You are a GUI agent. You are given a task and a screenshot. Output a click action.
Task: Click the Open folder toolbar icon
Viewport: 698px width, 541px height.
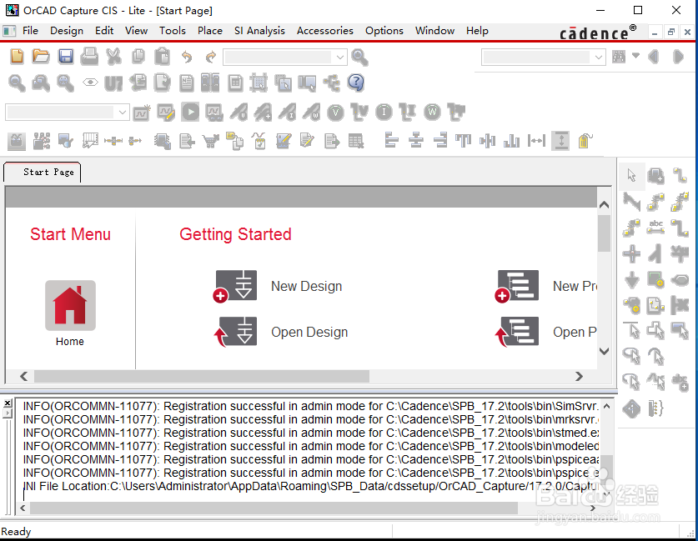point(41,57)
